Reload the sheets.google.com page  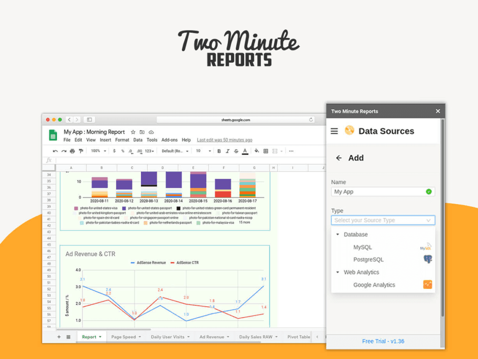(311, 120)
